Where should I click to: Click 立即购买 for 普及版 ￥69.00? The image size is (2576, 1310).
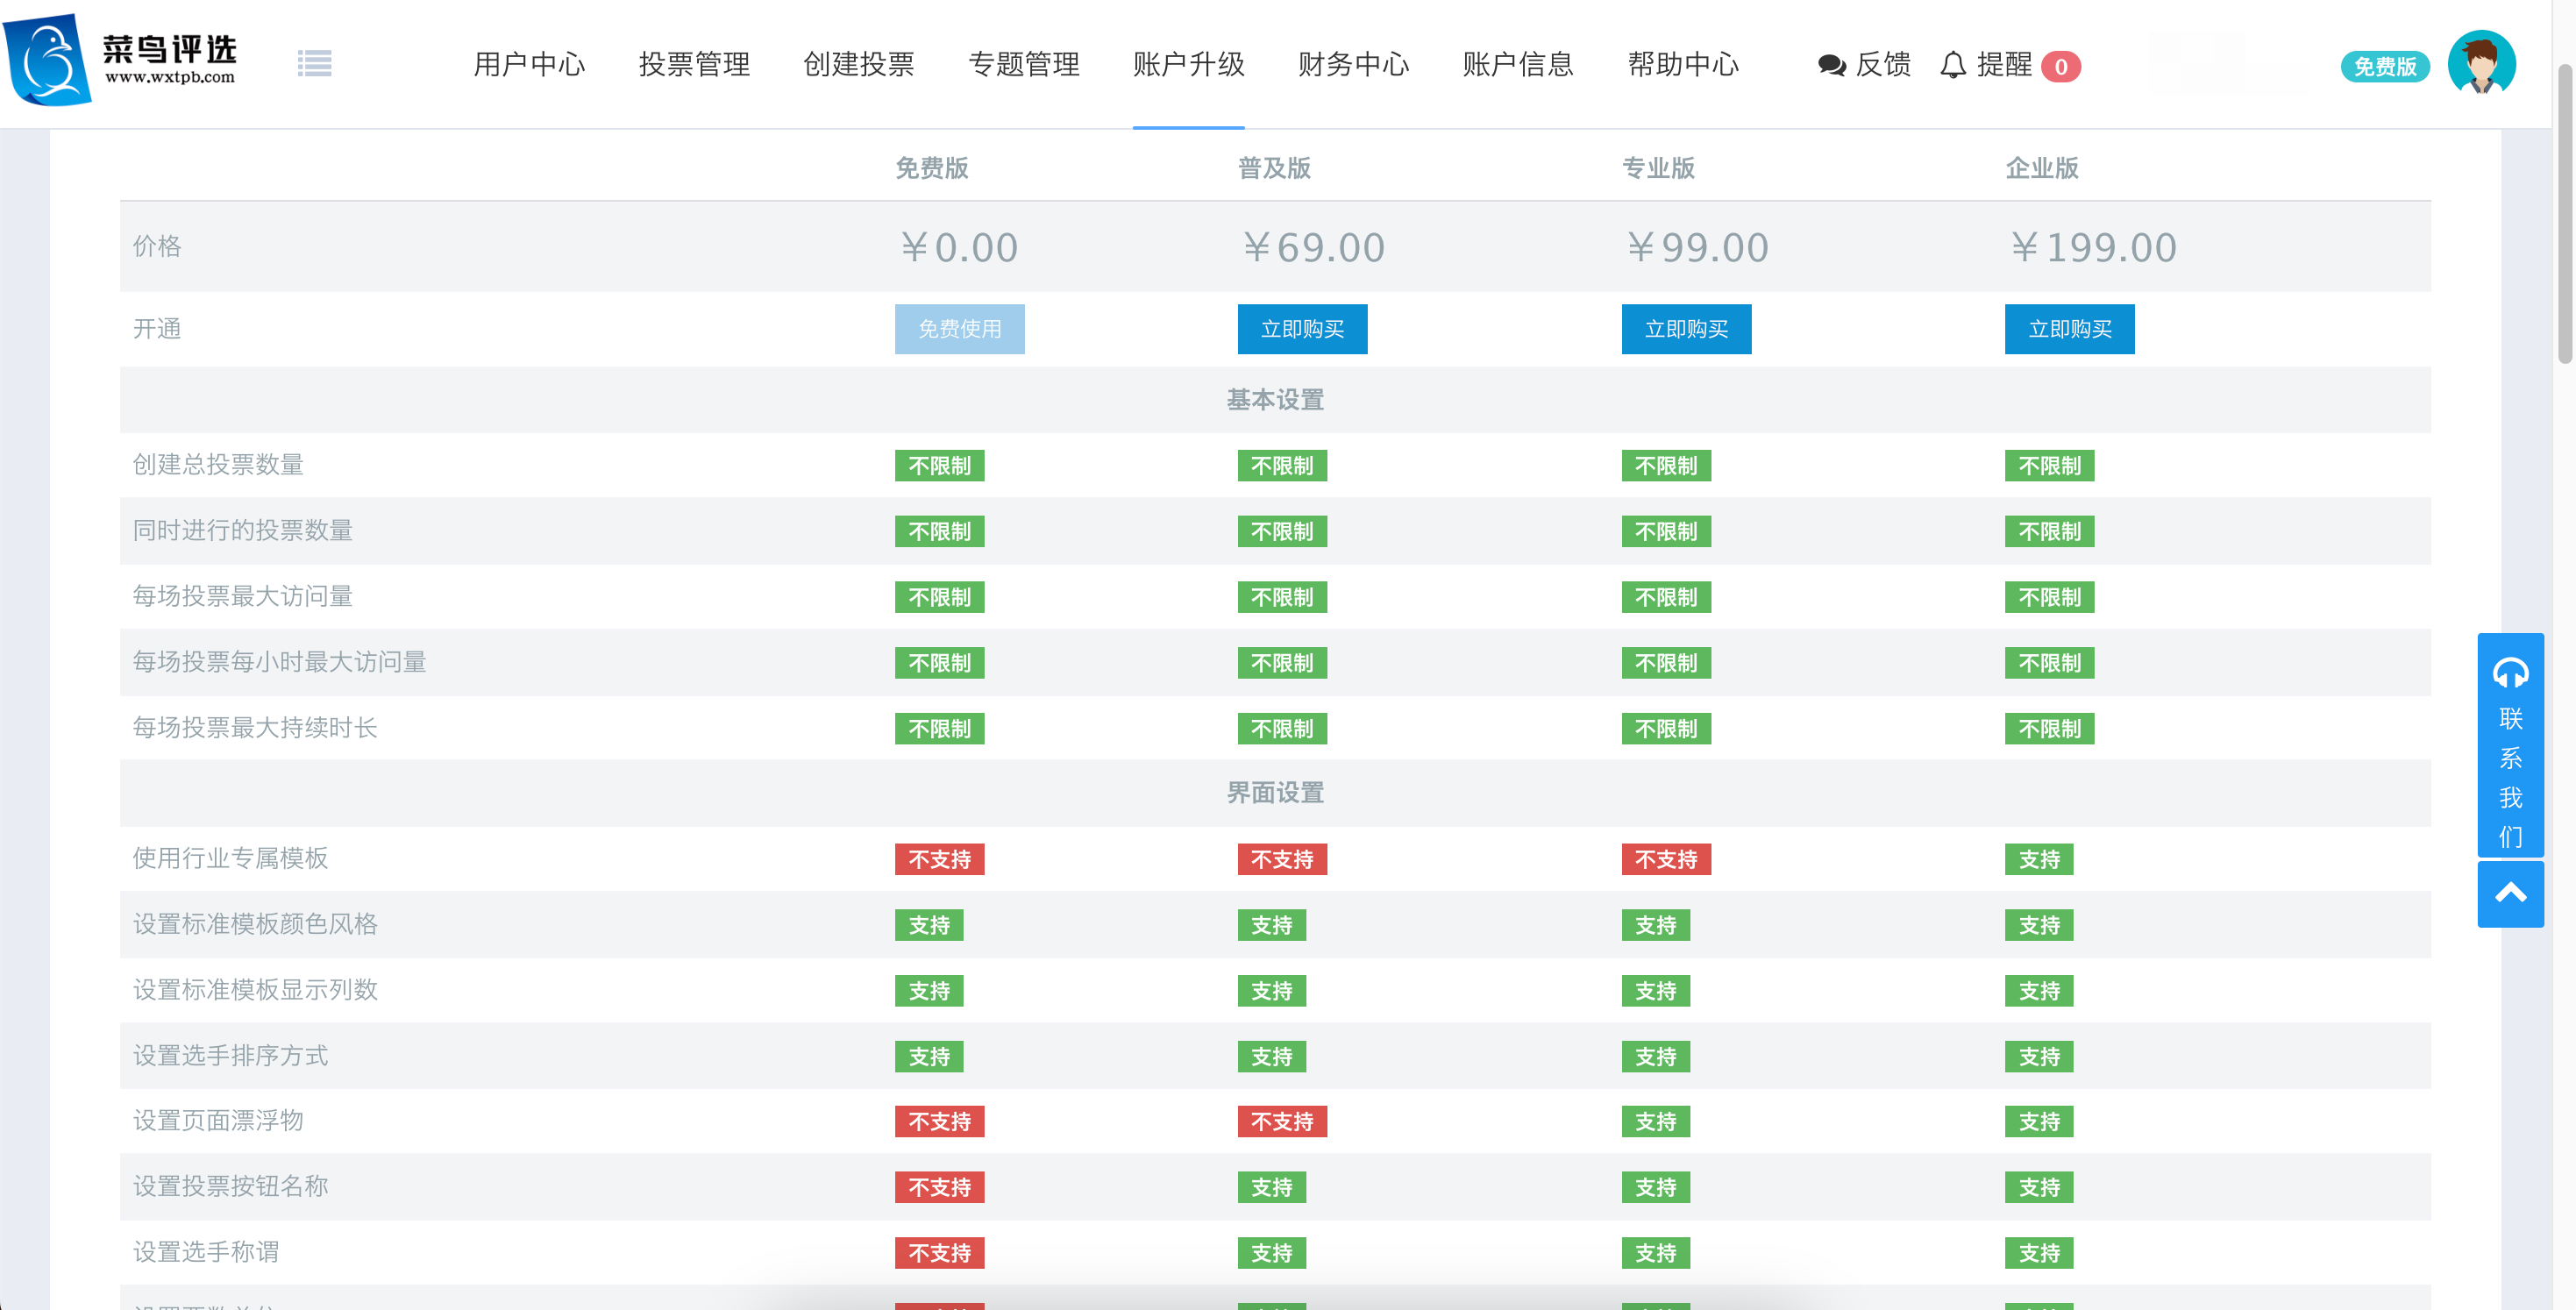coord(1302,329)
